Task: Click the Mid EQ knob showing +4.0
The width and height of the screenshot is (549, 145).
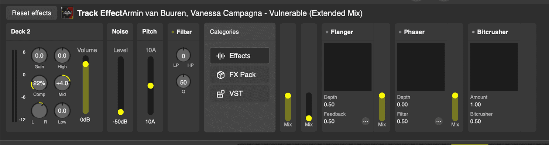Action: coord(62,83)
